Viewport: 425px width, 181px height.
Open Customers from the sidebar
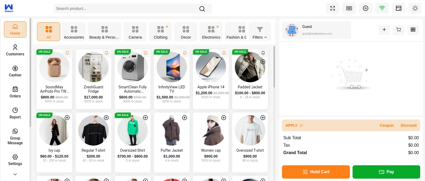pyautogui.click(x=15, y=50)
